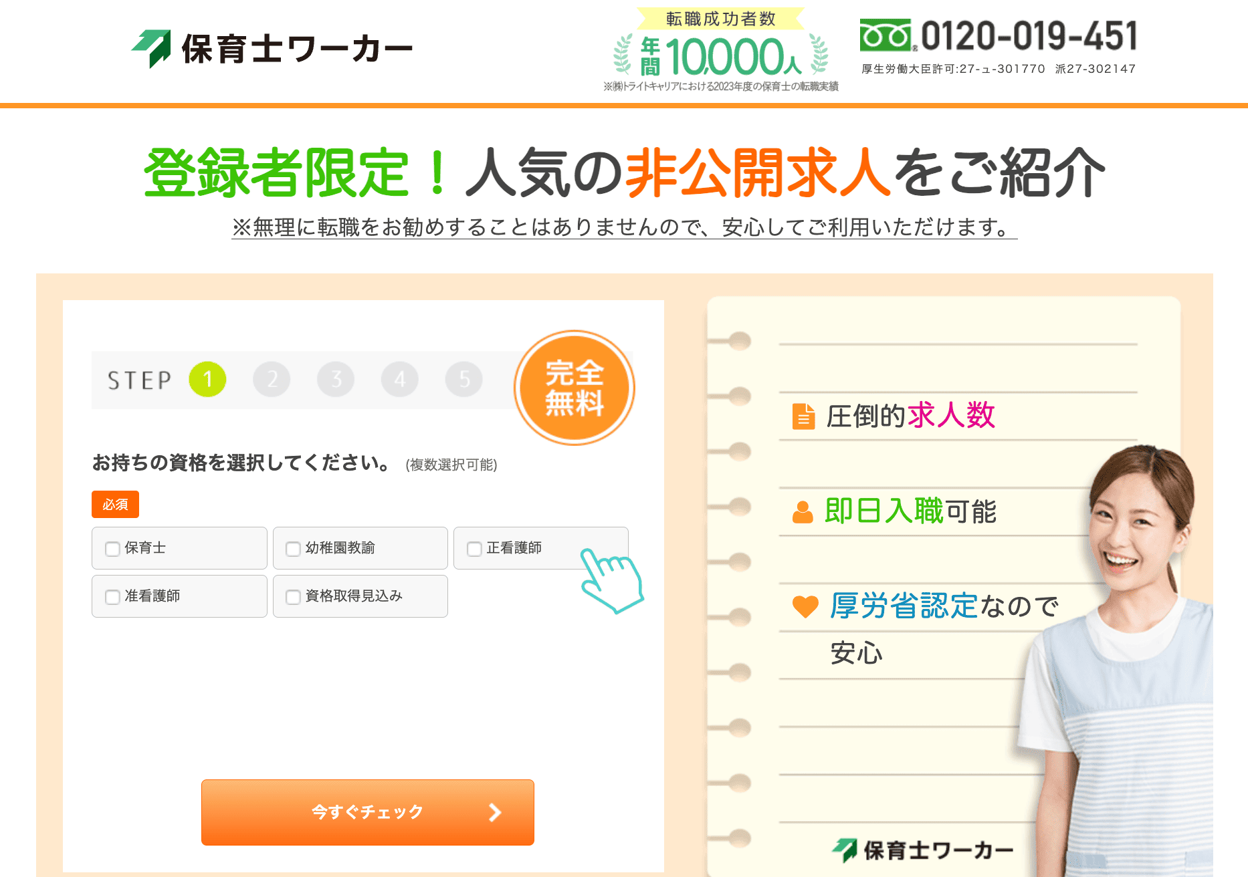Click the arrow on 今すぐチェック button
The image size is (1248, 877).
[495, 812]
